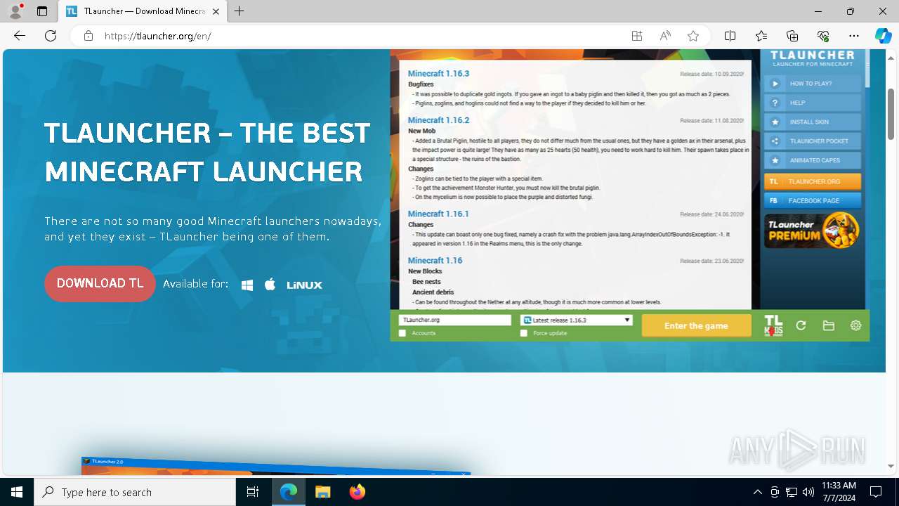Click the DOWNLOAD TL button
Image resolution: width=899 pixels, height=506 pixels.
pos(100,284)
